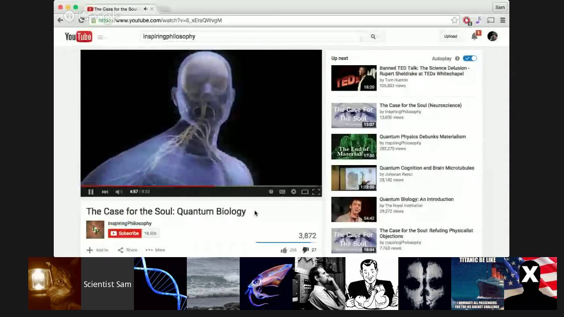Go back with browser back arrow

(60, 20)
